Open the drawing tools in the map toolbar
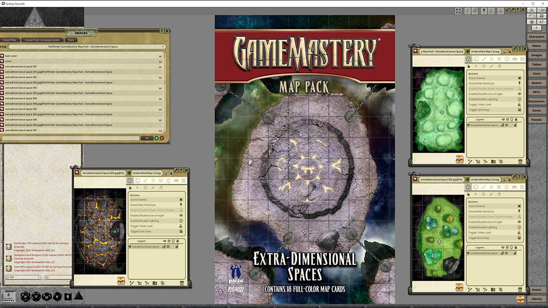Image resolution: width=548 pixels, height=308 pixels. 146,181
